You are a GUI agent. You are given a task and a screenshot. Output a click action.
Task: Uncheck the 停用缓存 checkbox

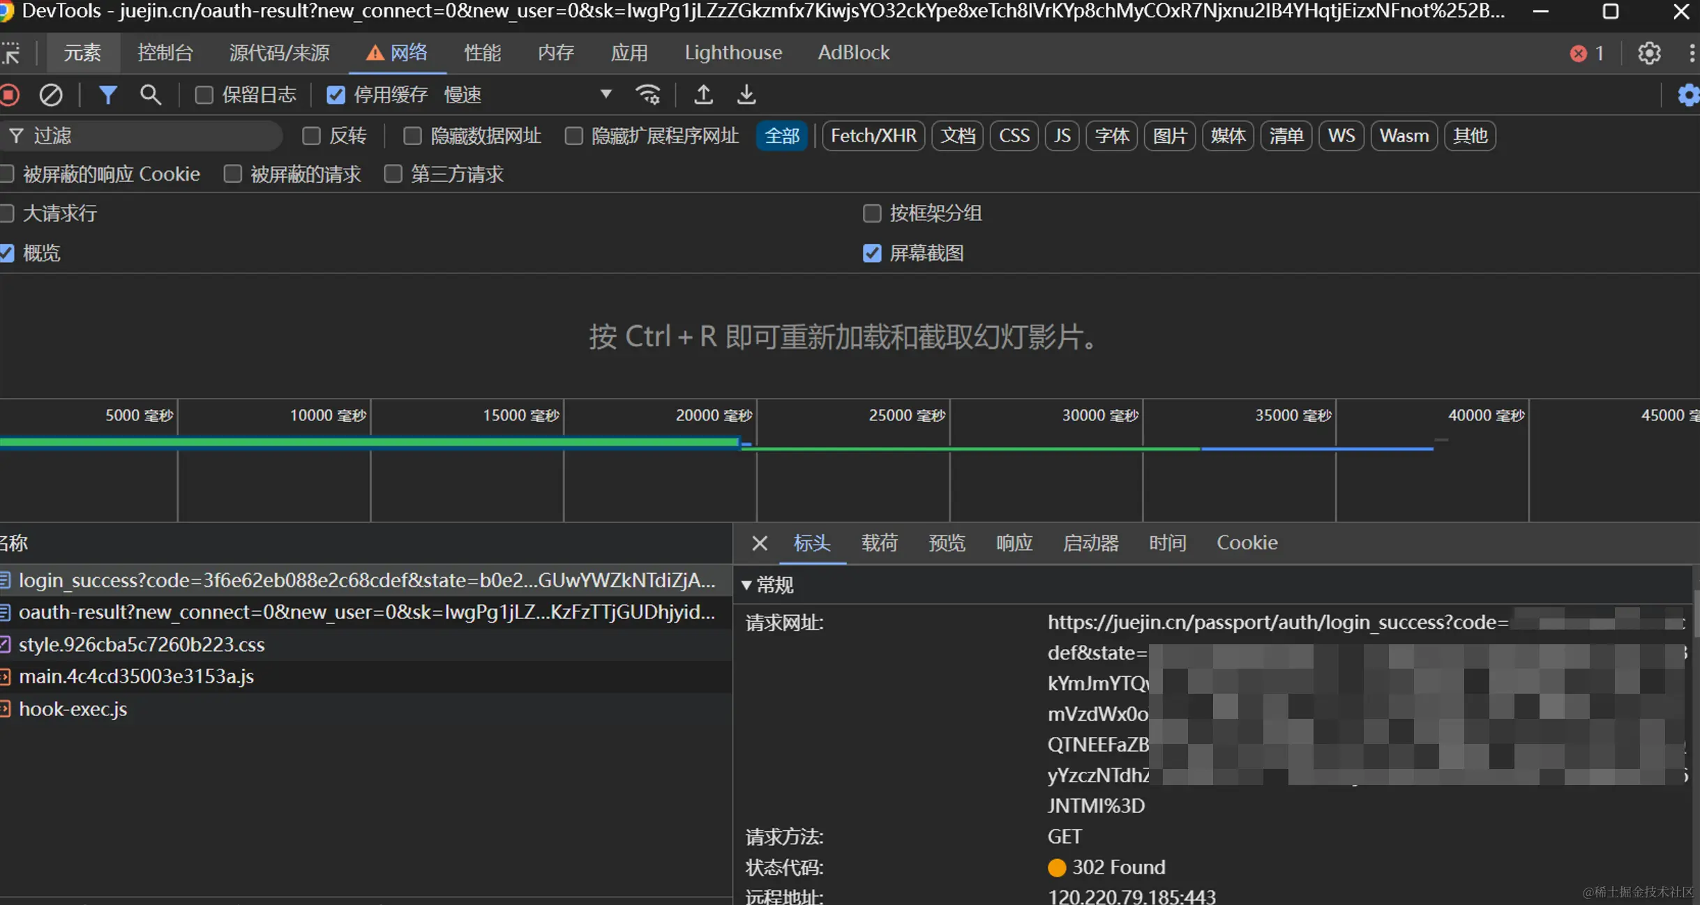[x=336, y=95]
